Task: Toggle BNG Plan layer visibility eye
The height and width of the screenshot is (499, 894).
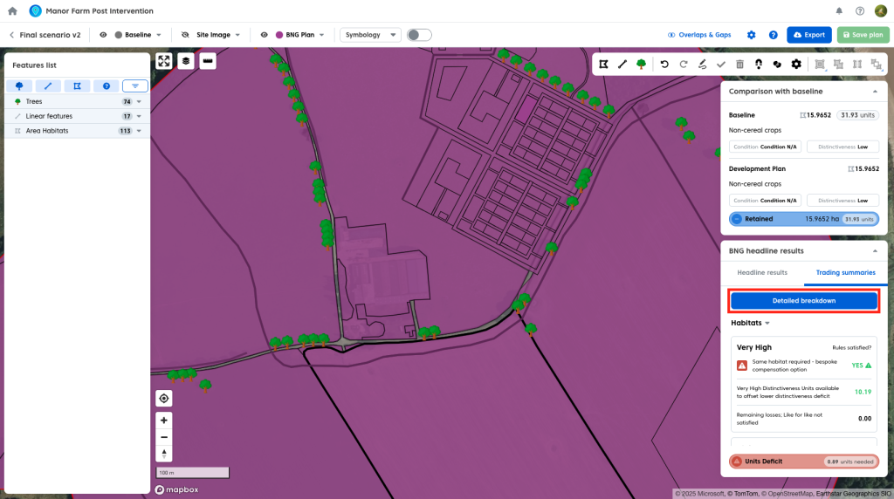Action: click(264, 35)
